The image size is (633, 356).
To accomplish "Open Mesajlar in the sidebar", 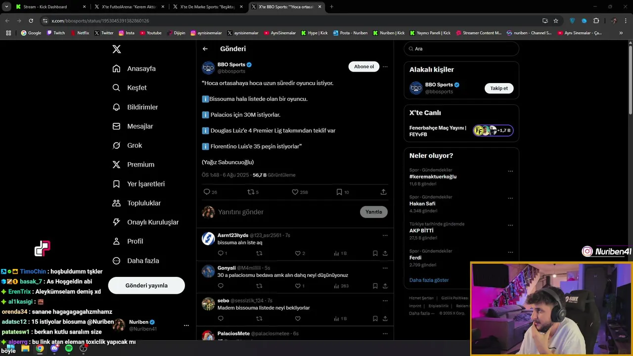I will click(133, 126).
